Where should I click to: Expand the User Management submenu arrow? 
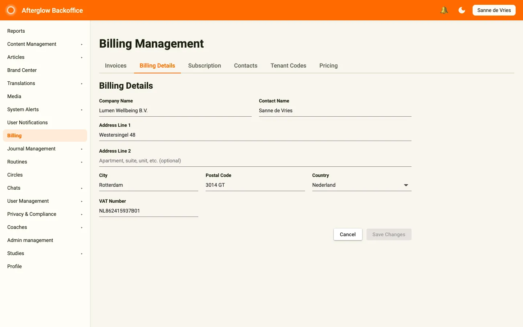(82, 201)
